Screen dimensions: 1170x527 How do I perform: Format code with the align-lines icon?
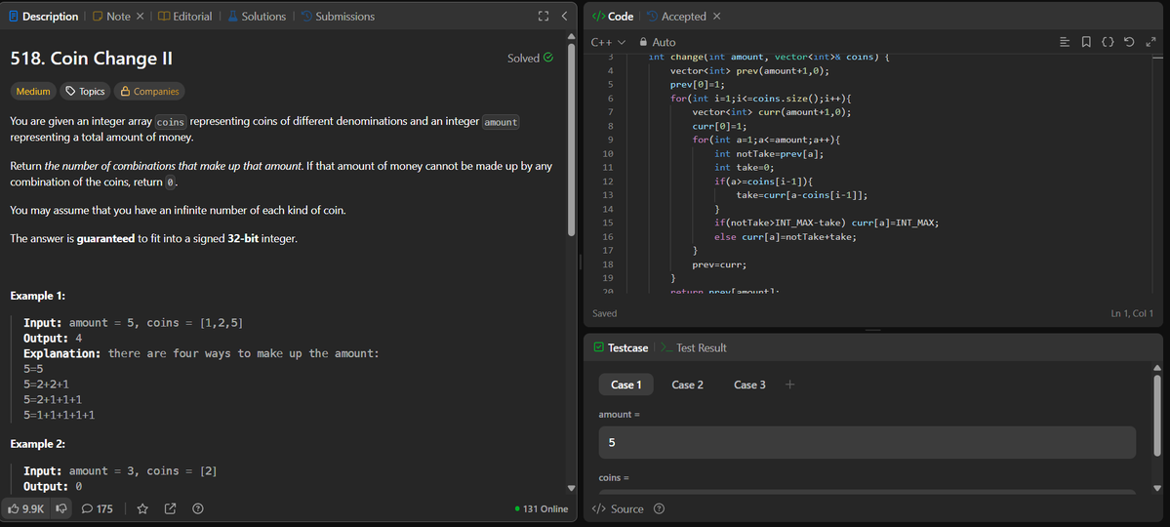coord(1065,42)
